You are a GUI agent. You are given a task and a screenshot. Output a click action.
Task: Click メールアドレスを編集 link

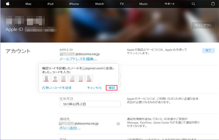(78, 59)
